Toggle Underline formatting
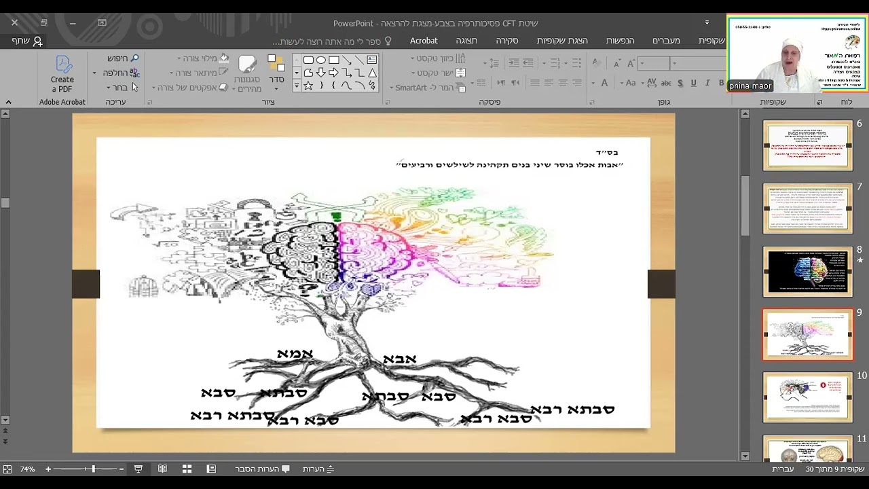This screenshot has width=869, height=489. pos(693,83)
